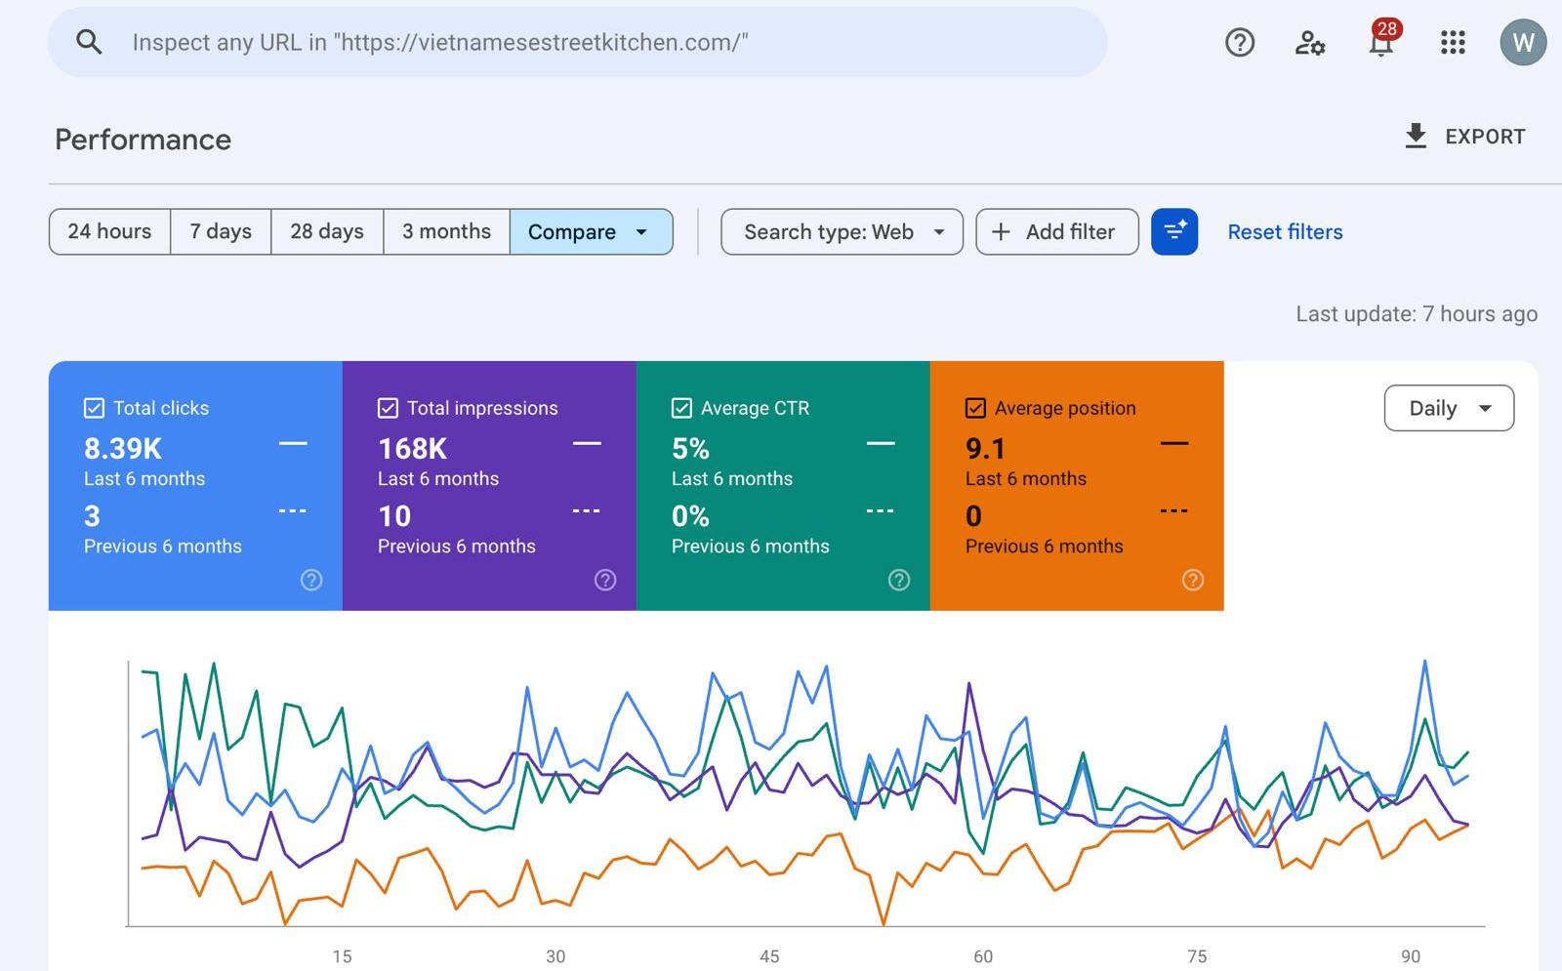The image size is (1562, 971).
Task: Open the Google apps grid
Action: click(1452, 43)
